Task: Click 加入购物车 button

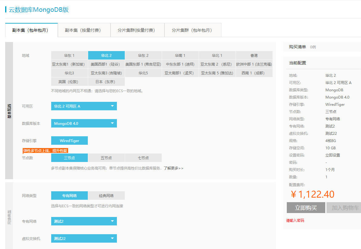Action: pyautogui.click(x=345, y=208)
